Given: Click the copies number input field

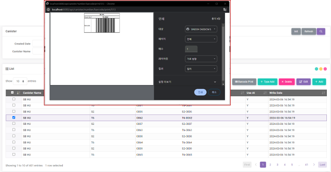Looking at the screenshot, I should [x=191, y=49].
